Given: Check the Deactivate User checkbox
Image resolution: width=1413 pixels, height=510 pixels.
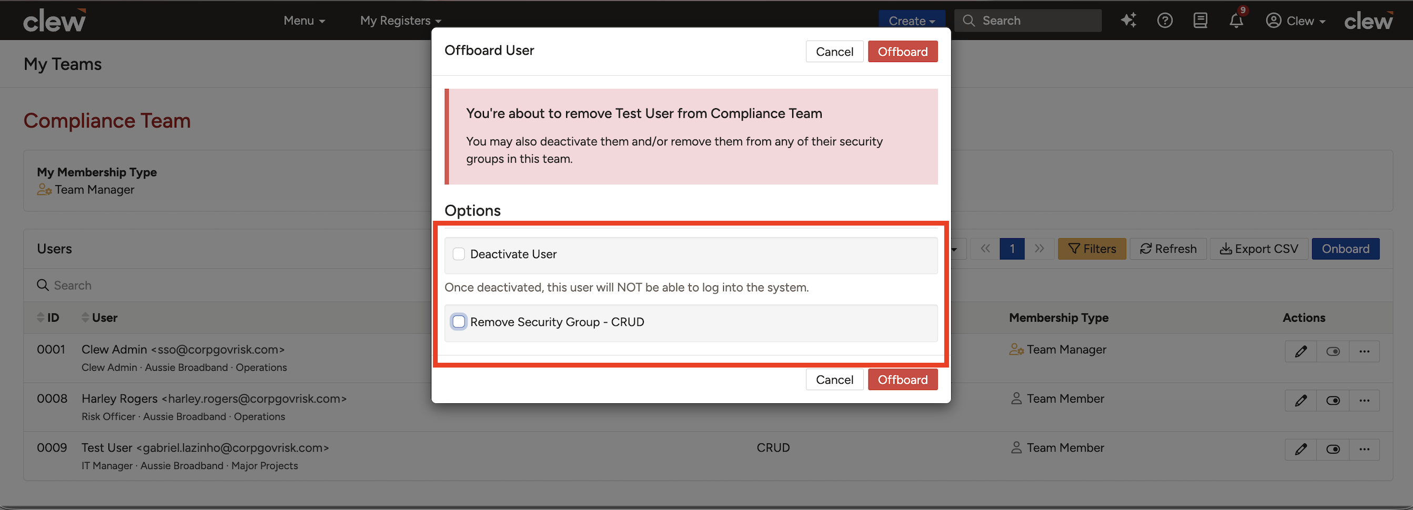Looking at the screenshot, I should click(459, 254).
